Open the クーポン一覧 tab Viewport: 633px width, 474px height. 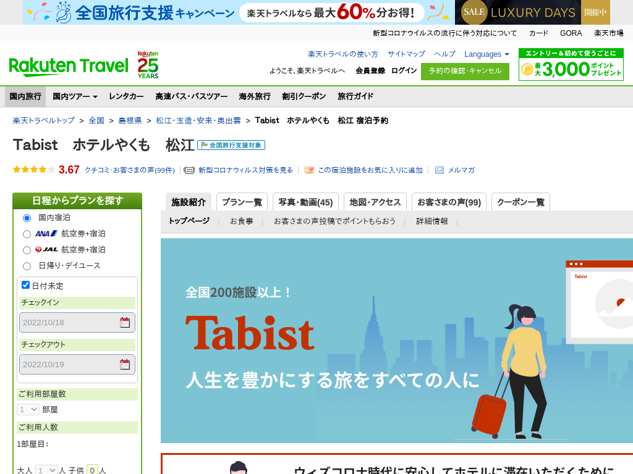tap(520, 202)
